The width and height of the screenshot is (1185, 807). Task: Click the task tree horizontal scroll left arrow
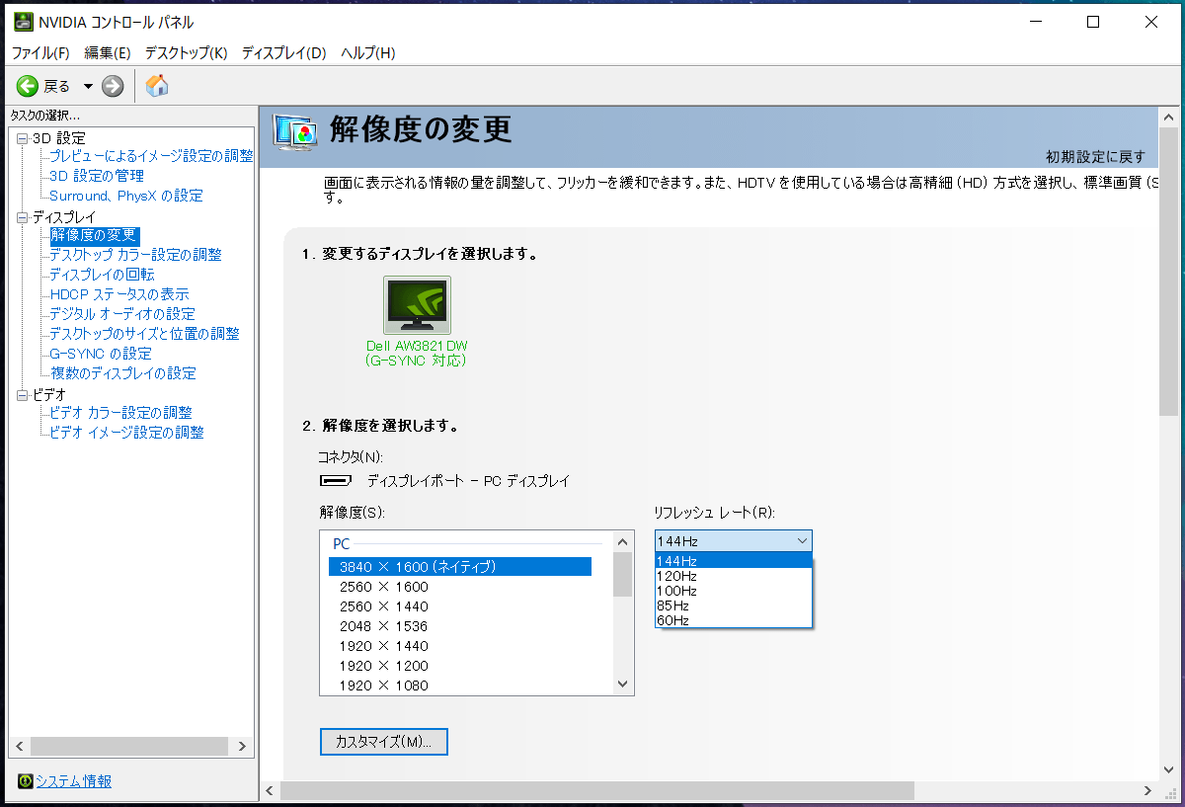(17, 747)
